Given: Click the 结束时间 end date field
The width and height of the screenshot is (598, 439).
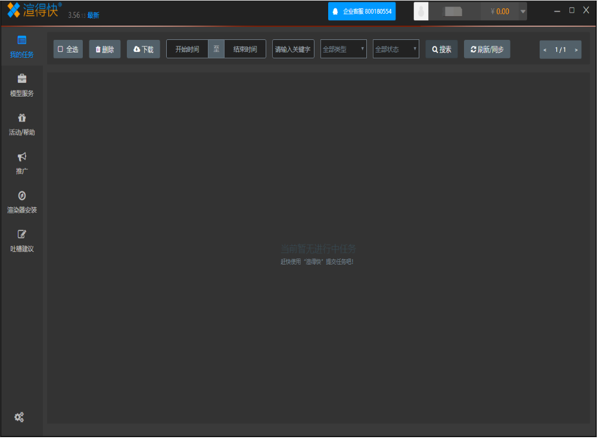Looking at the screenshot, I should tap(245, 49).
